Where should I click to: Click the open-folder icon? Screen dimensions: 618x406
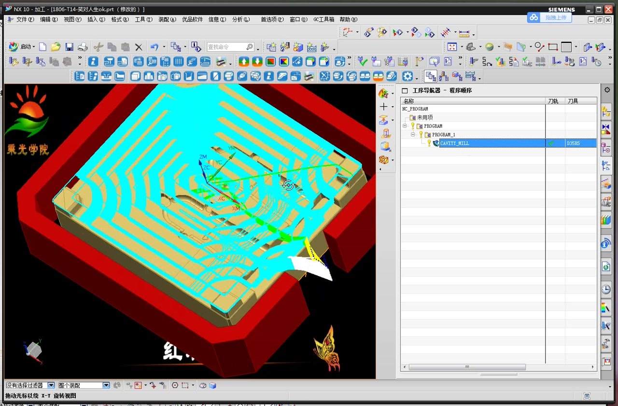pos(56,47)
